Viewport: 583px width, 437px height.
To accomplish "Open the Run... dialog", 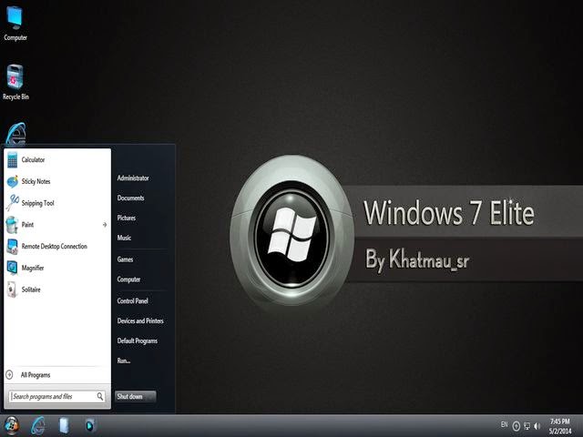I will [124, 361].
